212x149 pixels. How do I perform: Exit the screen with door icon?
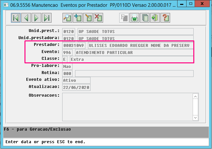tap(155, 18)
